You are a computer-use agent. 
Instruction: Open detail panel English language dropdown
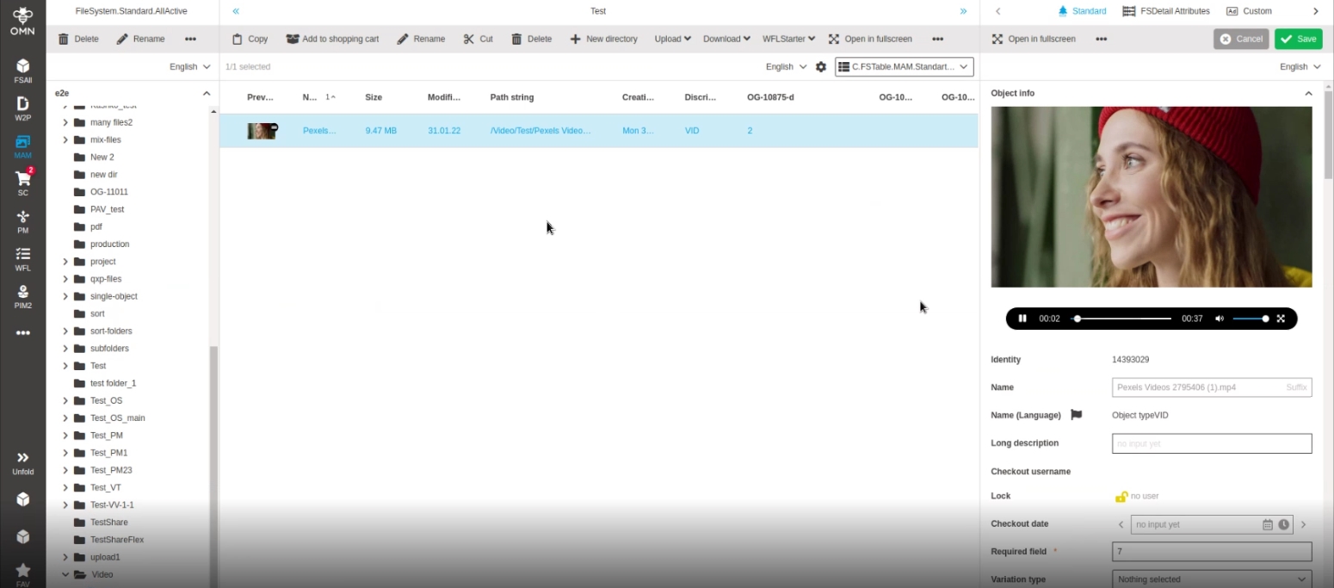(1300, 66)
